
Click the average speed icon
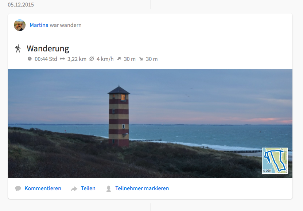click(92, 59)
